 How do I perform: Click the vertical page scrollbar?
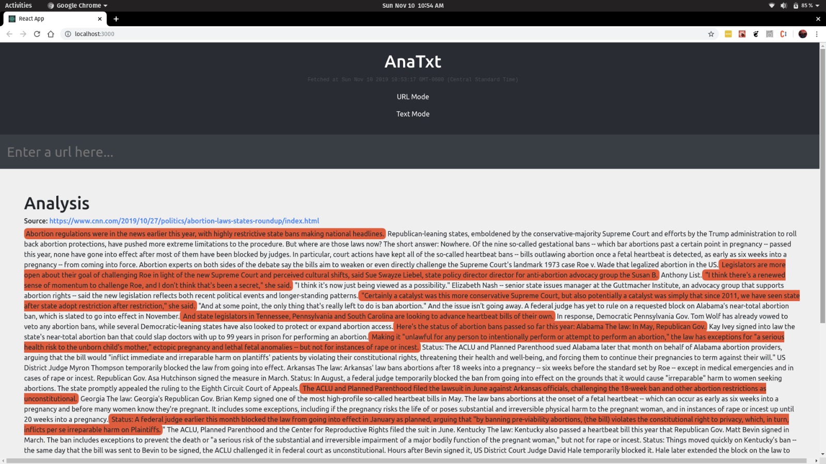[822, 186]
